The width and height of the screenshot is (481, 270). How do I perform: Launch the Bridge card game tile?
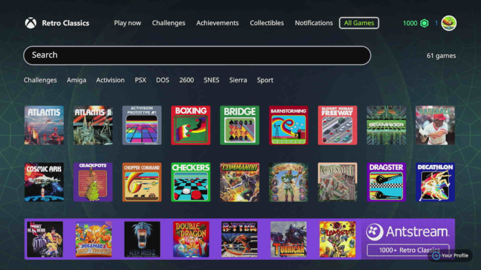click(239, 125)
